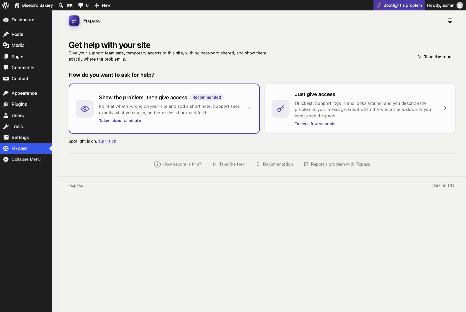
Task: Click the eye icon on Show the problem card
Action: tap(85, 109)
